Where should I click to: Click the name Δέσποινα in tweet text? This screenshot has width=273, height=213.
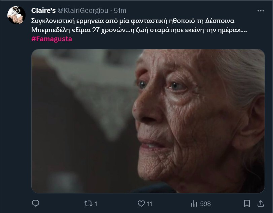click(x=219, y=21)
